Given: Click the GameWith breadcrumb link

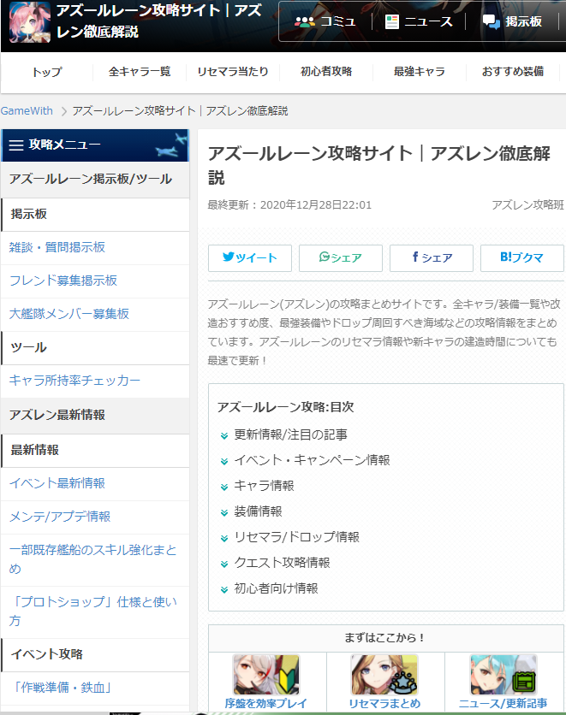Looking at the screenshot, I should pos(27,111).
